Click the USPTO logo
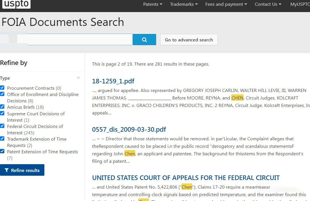Image resolution: width=310 pixels, height=201 pixels. (x=16, y=4)
